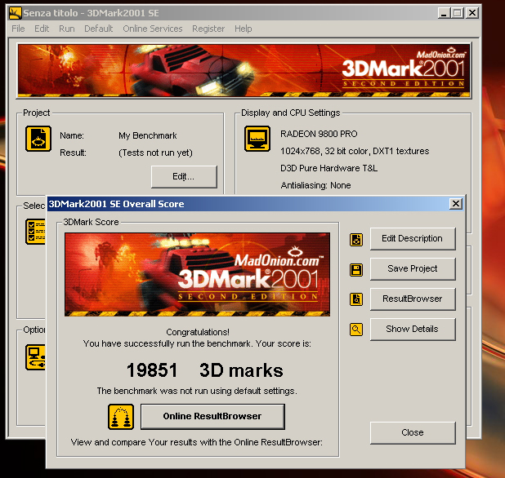The width and height of the screenshot is (505, 478).
Task: Open the Help menu
Action: click(x=244, y=29)
